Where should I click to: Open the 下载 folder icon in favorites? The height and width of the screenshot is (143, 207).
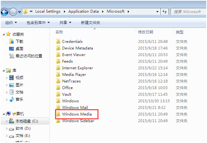[11, 41]
